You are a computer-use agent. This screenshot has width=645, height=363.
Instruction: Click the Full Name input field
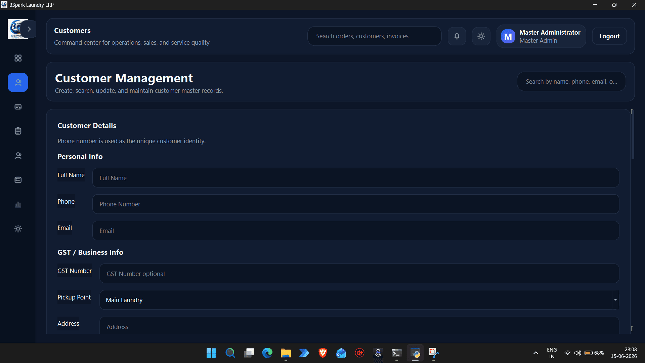coord(356,178)
